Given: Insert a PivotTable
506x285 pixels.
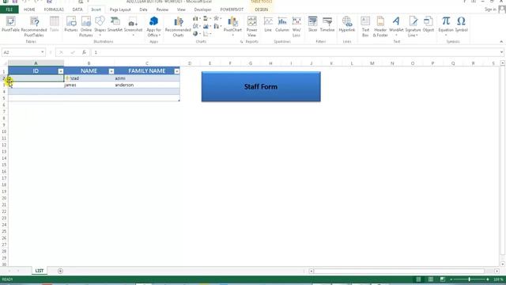Looking at the screenshot, I should tap(10, 25).
